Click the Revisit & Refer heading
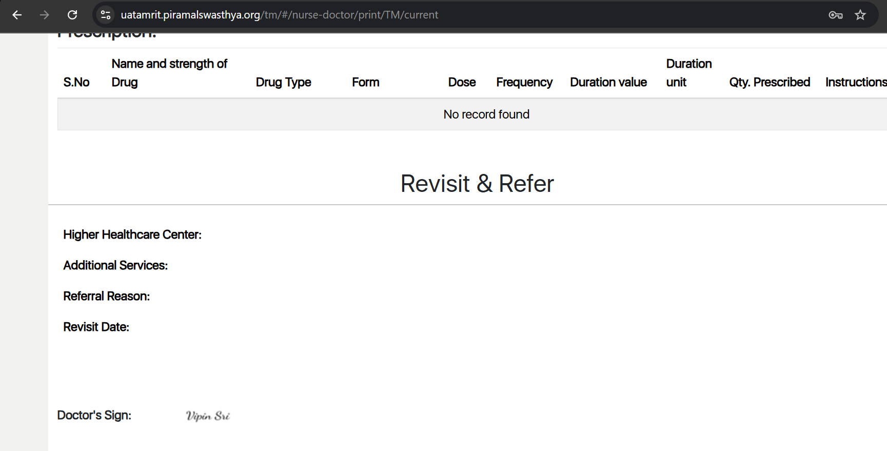 pyautogui.click(x=477, y=184)
